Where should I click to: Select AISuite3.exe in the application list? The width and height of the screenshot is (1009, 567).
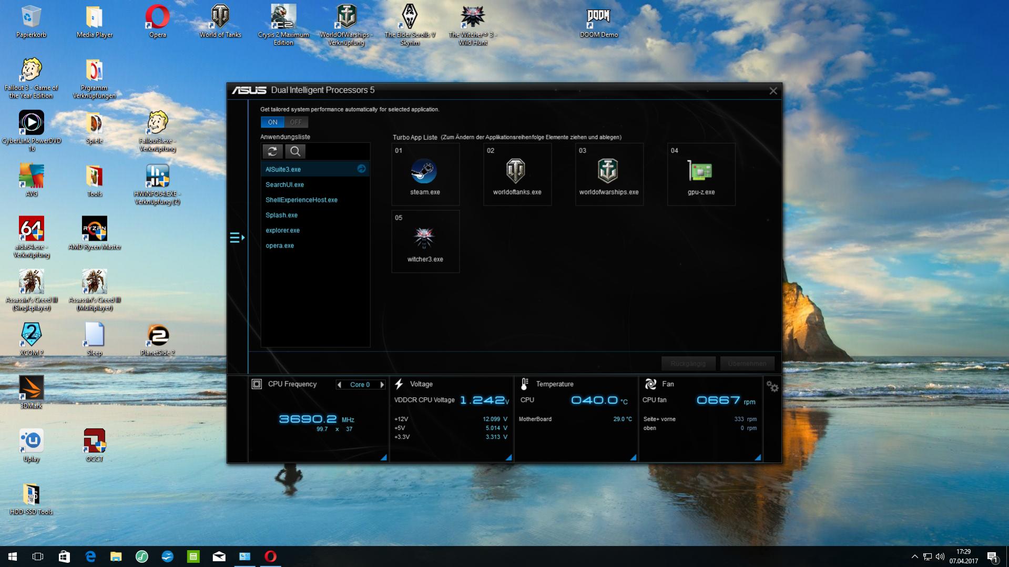(x=315, y=169)
